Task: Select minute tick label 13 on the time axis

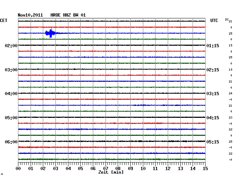Action: click(x=180, y=168)
